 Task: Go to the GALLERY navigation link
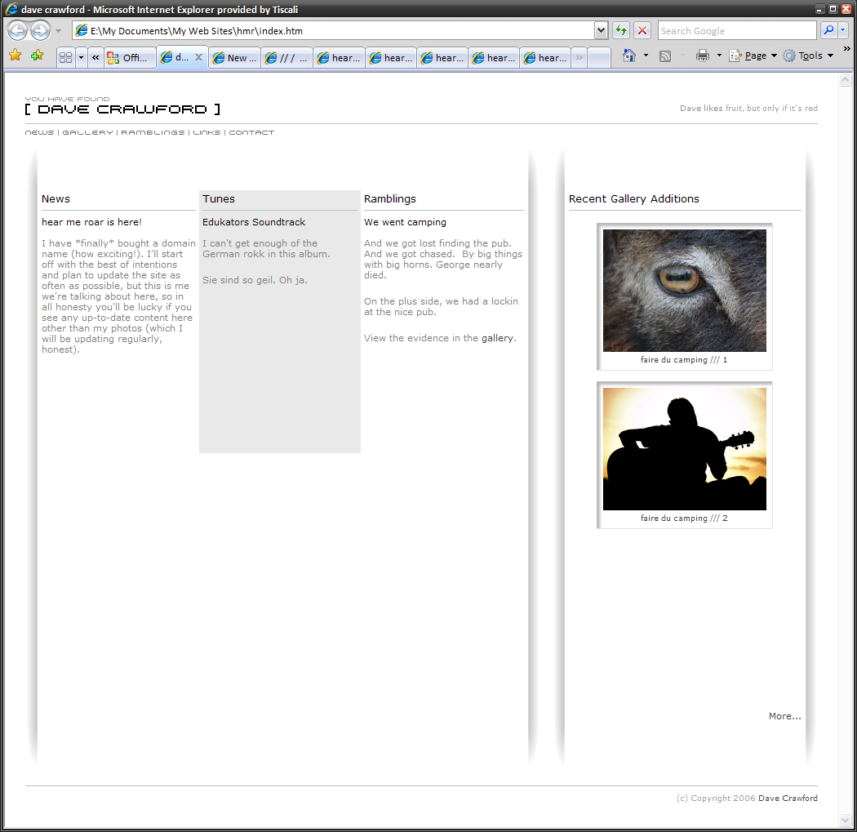[x=87, y=132]
